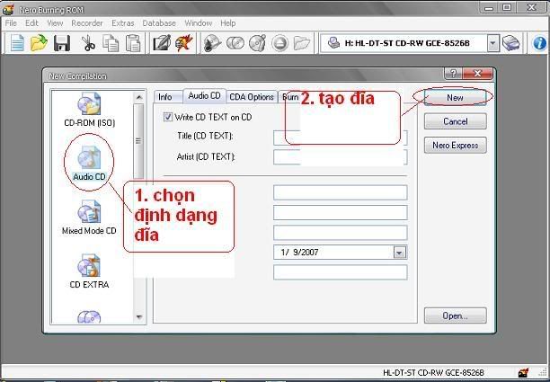Close the New Compilation dialog
Screen dimensions: 550x382
(x=478, y=74)
